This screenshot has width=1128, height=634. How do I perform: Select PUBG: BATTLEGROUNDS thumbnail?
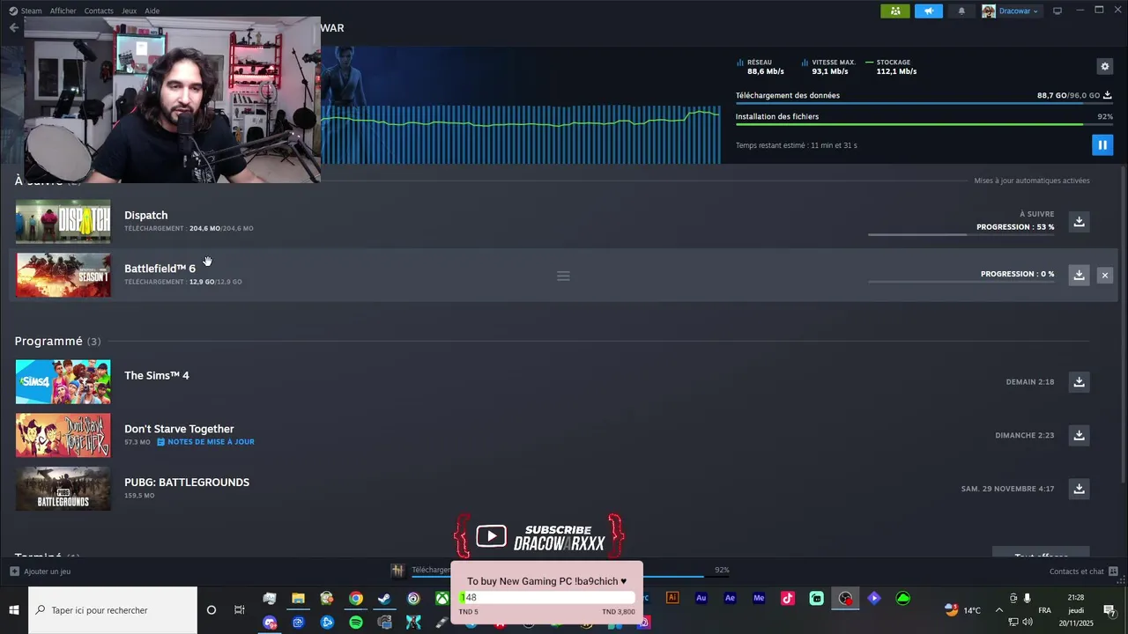click(x=63, y=489)
